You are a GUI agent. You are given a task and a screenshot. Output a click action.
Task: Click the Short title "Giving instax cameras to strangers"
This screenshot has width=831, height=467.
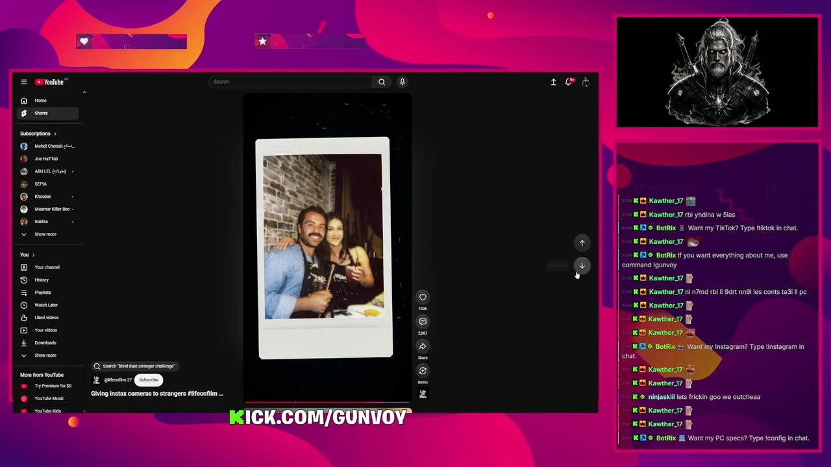(x=157, y=394)
